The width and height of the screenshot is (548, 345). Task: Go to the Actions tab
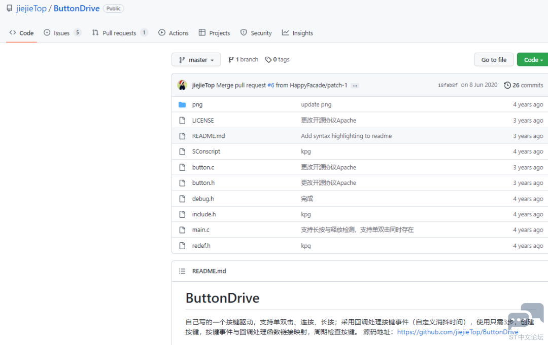click(x=174, y=33)
